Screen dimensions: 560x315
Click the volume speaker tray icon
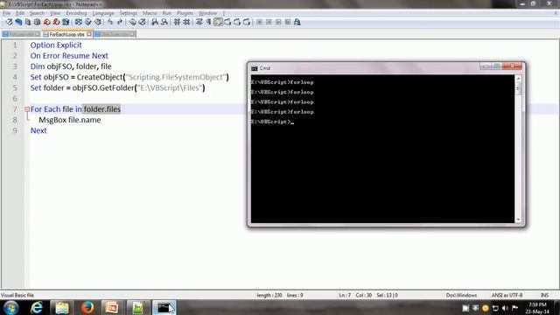pos(505,308)
